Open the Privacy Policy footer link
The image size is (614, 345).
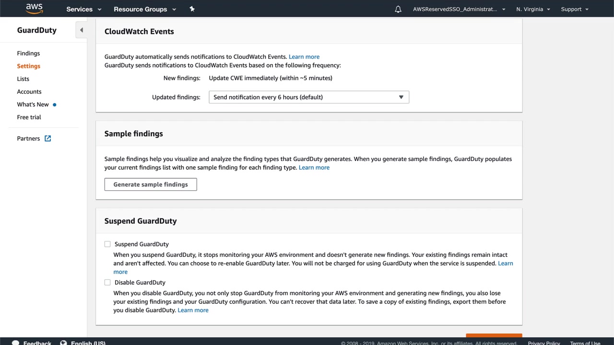pos(544,343)
